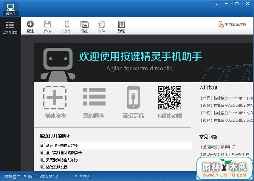
Task: Click 检查更新 check for updates link
Action: pyautogui.click(x=83, y=176)
